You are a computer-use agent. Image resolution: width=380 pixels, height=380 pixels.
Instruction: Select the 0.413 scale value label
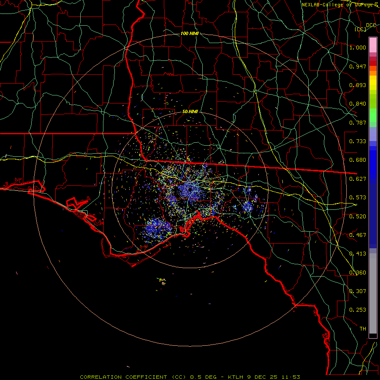click(x=358, y=254)
